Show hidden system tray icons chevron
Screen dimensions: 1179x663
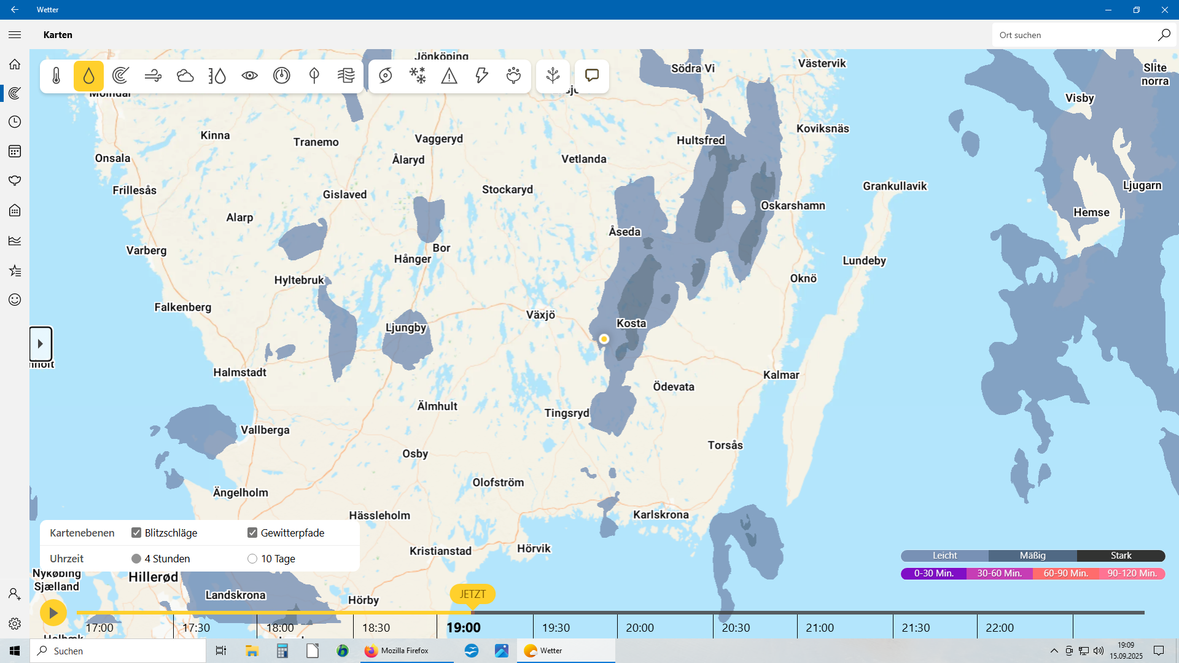1054,651
